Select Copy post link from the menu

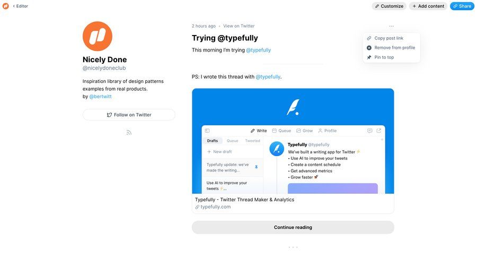[388, 38]
